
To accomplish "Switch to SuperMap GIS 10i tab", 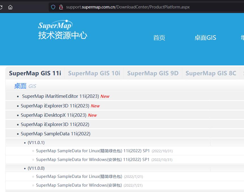I will tap(94, 73).
